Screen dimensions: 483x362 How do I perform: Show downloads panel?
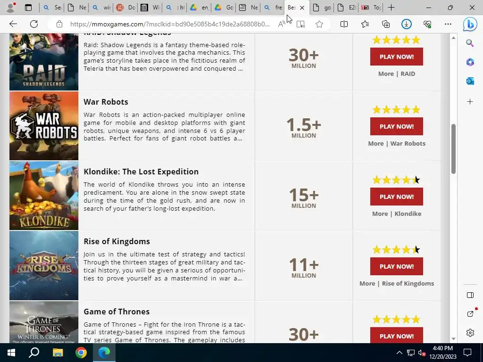pos(406,24)
